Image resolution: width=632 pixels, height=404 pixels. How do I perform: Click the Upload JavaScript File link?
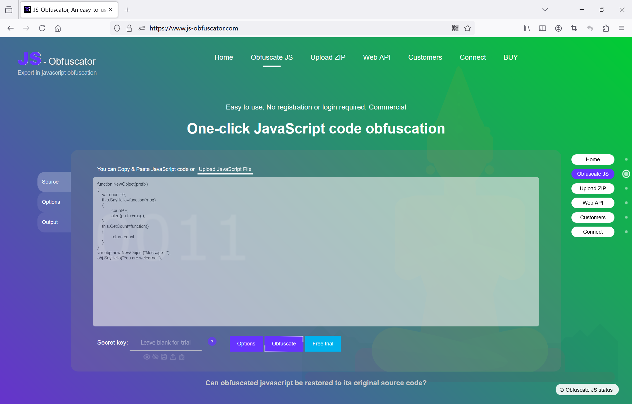pyautogui.click(x=225, y=169)
